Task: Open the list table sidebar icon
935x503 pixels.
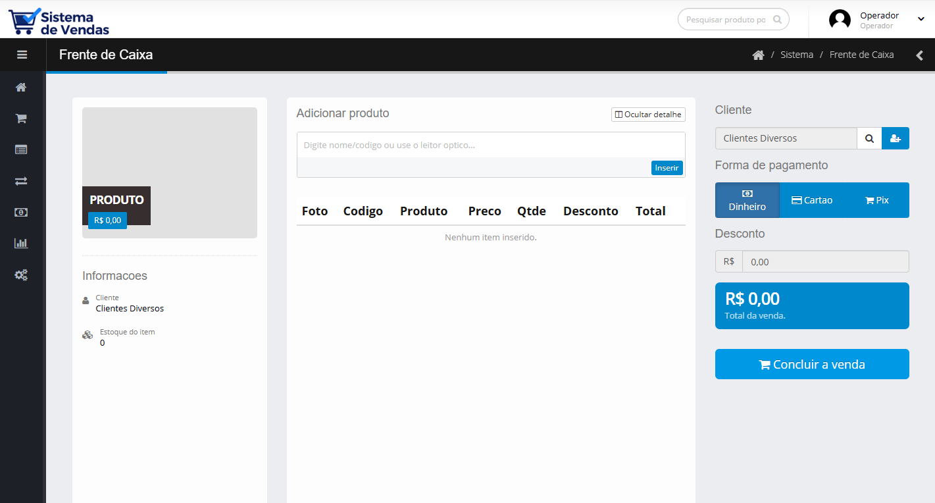Action: 21,149
